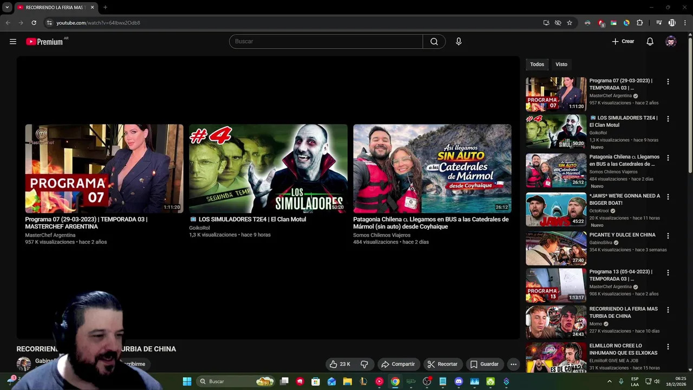The height and width of the screenshot is (390, 693).
Task: Open options for PICANTE Y DULCE video
Action: click(668, 236)
